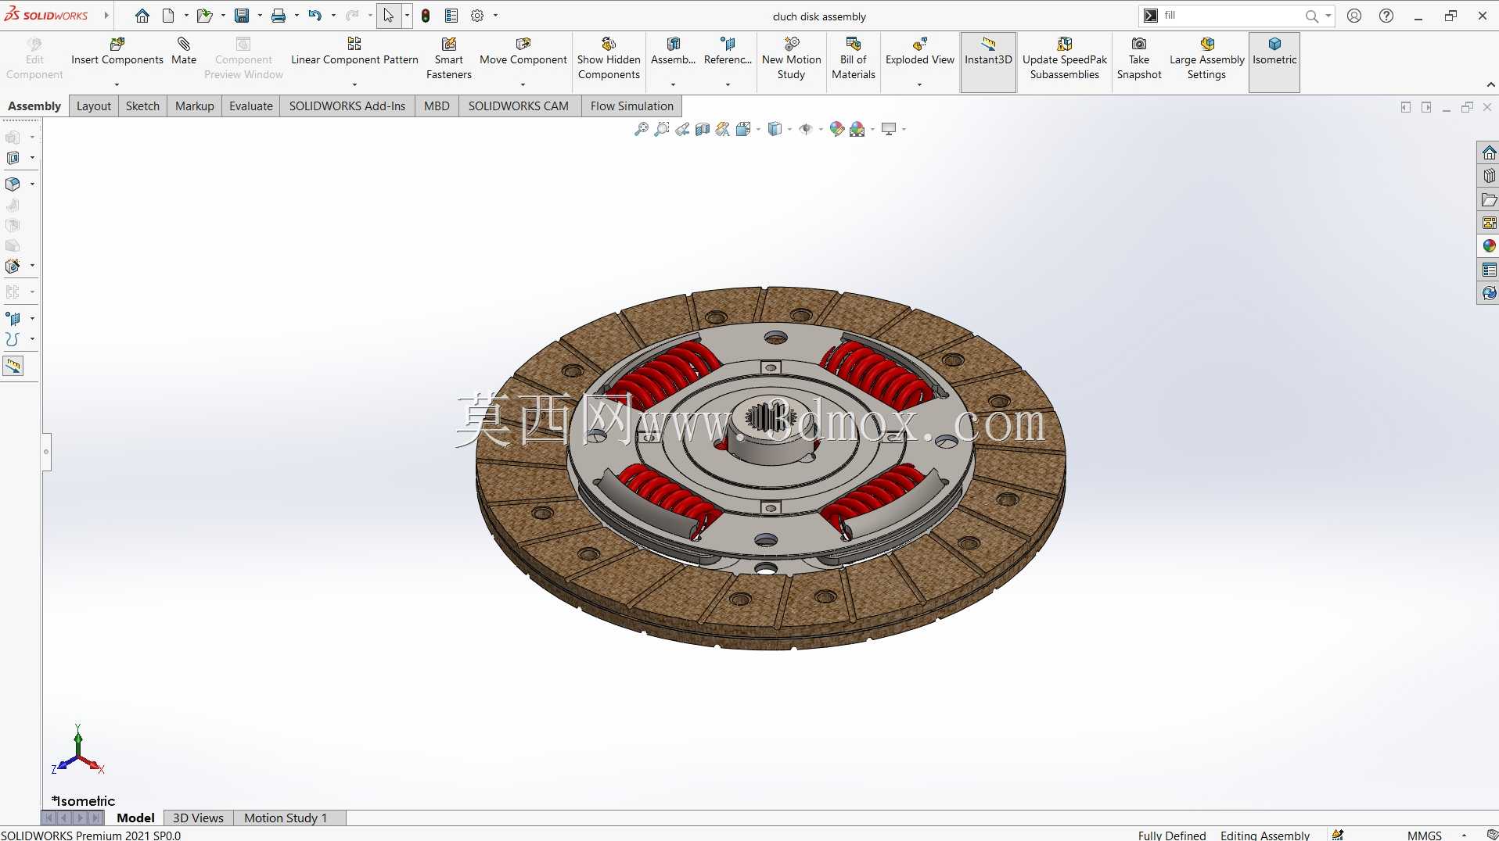1499x841 pixels.
Task: Open the Help question mark icon
Action: [1386, 16]
